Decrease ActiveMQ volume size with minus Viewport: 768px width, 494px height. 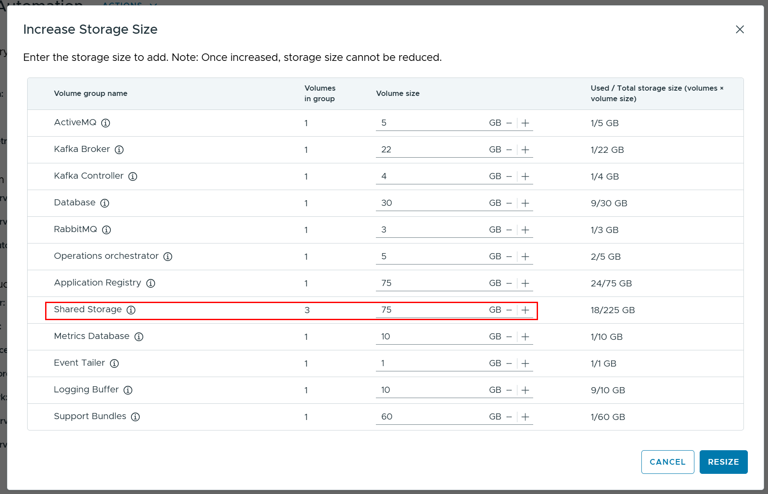tap(509, 123)
